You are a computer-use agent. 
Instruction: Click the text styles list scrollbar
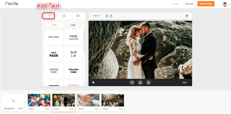point(84,40)
